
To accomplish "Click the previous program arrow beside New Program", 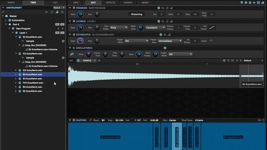I will click(58, 29).
